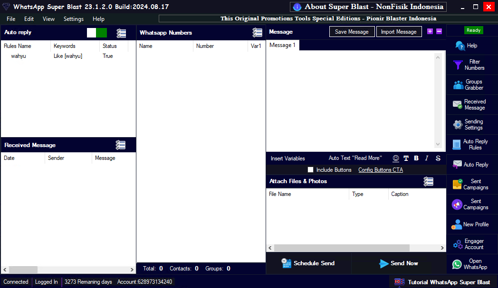Add a new message tab with plus icon
Viewport: 498px width, 288px height.
pos(430,31)
